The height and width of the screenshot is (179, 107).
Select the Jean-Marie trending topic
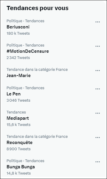pyautogui.click(x=18, y=76)
